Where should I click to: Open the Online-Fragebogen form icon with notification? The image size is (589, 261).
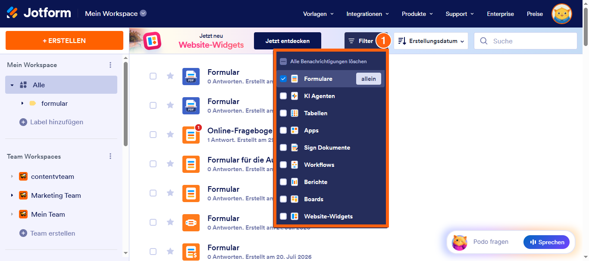coord(191,135)
